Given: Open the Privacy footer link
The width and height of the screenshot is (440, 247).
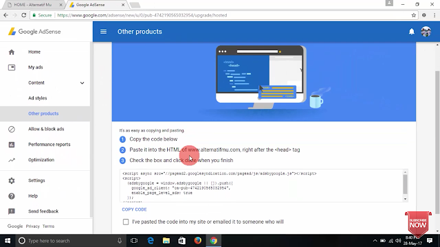Looking at the screenshot, I should (x=33, y=226).
